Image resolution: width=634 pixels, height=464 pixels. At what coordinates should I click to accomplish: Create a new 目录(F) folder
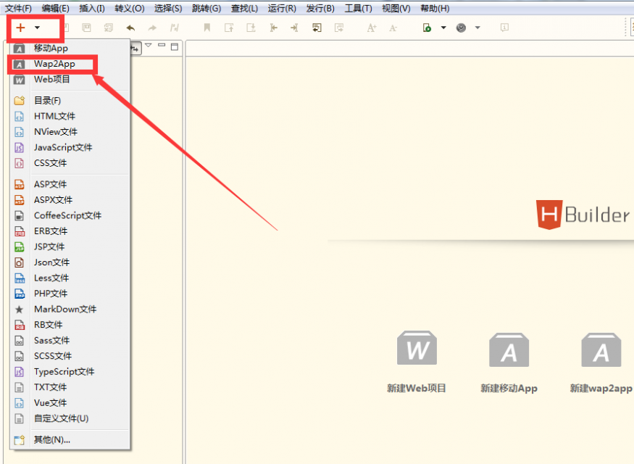70,100
